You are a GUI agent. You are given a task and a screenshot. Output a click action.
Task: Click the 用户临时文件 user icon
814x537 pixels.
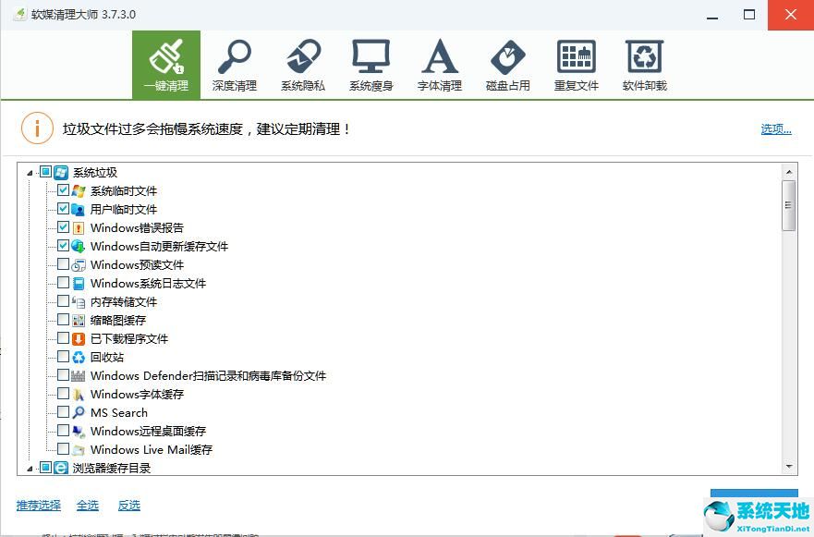(79, 209)
